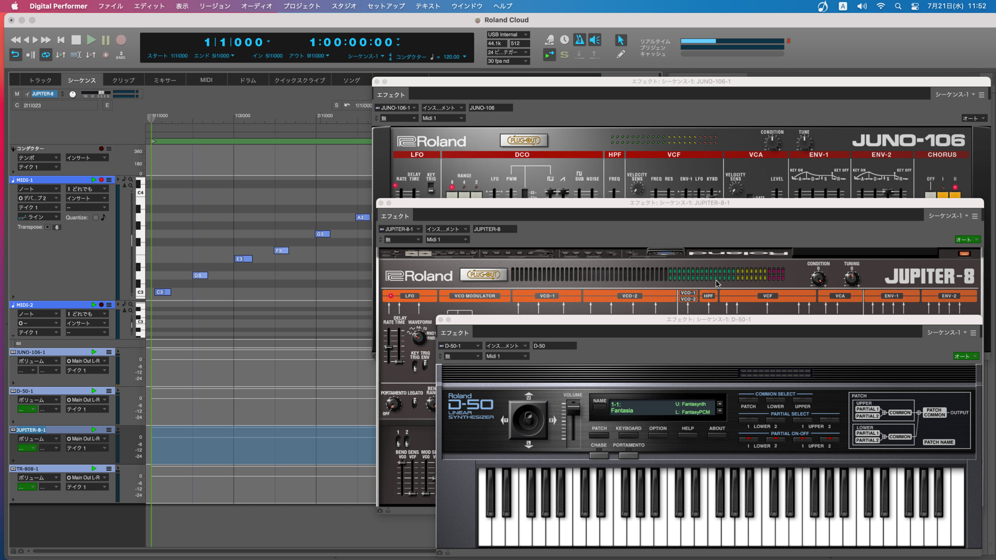The height and width of the screenshot is (560, 996).
Task: Toggle the overdub record plus button
Action: pyautogui.click(x=105, y=55)
